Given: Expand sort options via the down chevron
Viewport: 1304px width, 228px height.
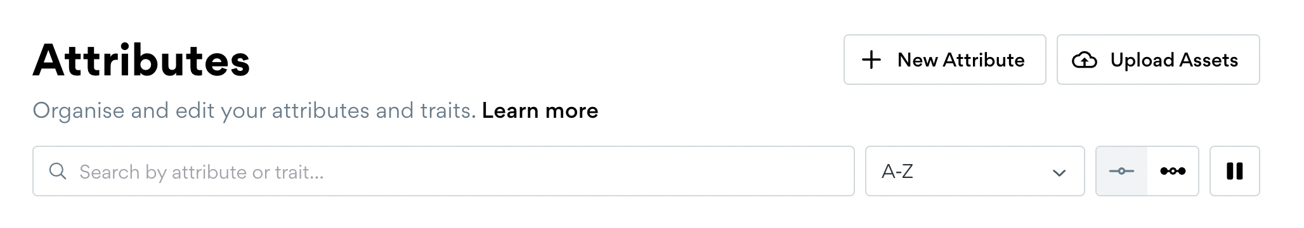Looking at the screenshot, I should (1059, 173).
